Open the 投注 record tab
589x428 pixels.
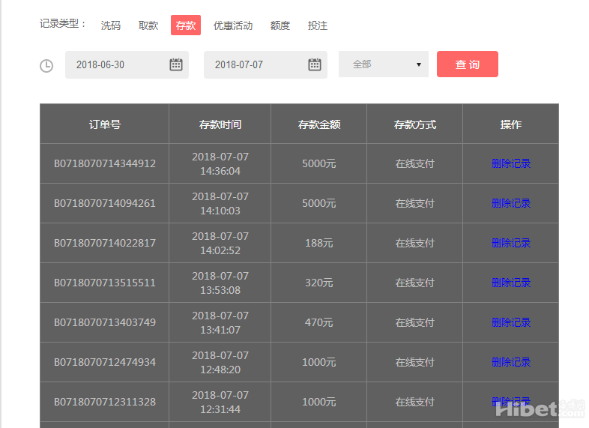pyautogui.click(x=318, y=25)
